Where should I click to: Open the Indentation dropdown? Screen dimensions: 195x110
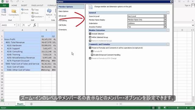165,23
